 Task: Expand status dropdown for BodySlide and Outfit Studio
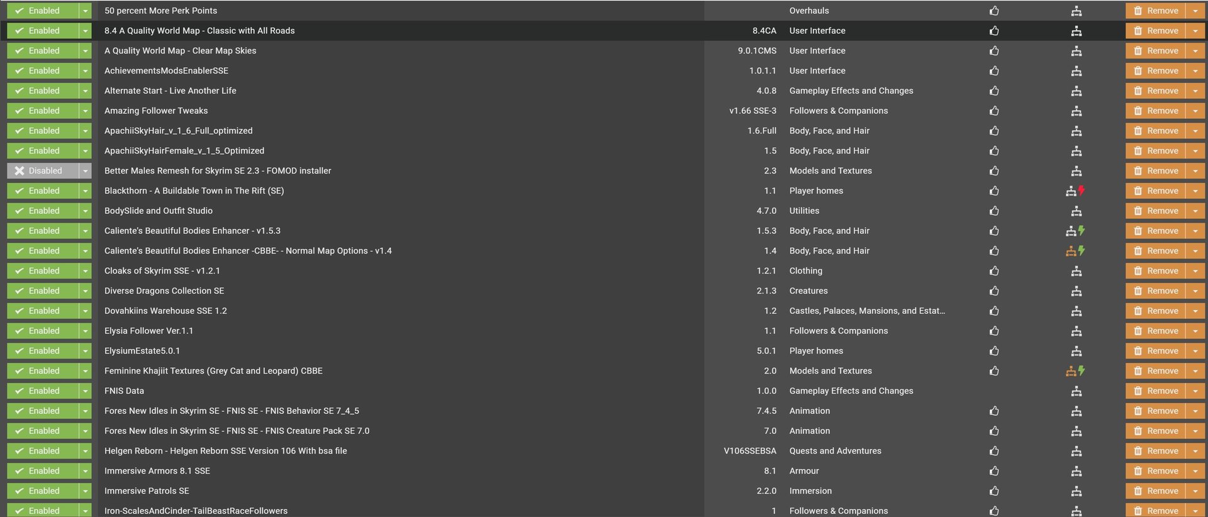coord(86,211)
